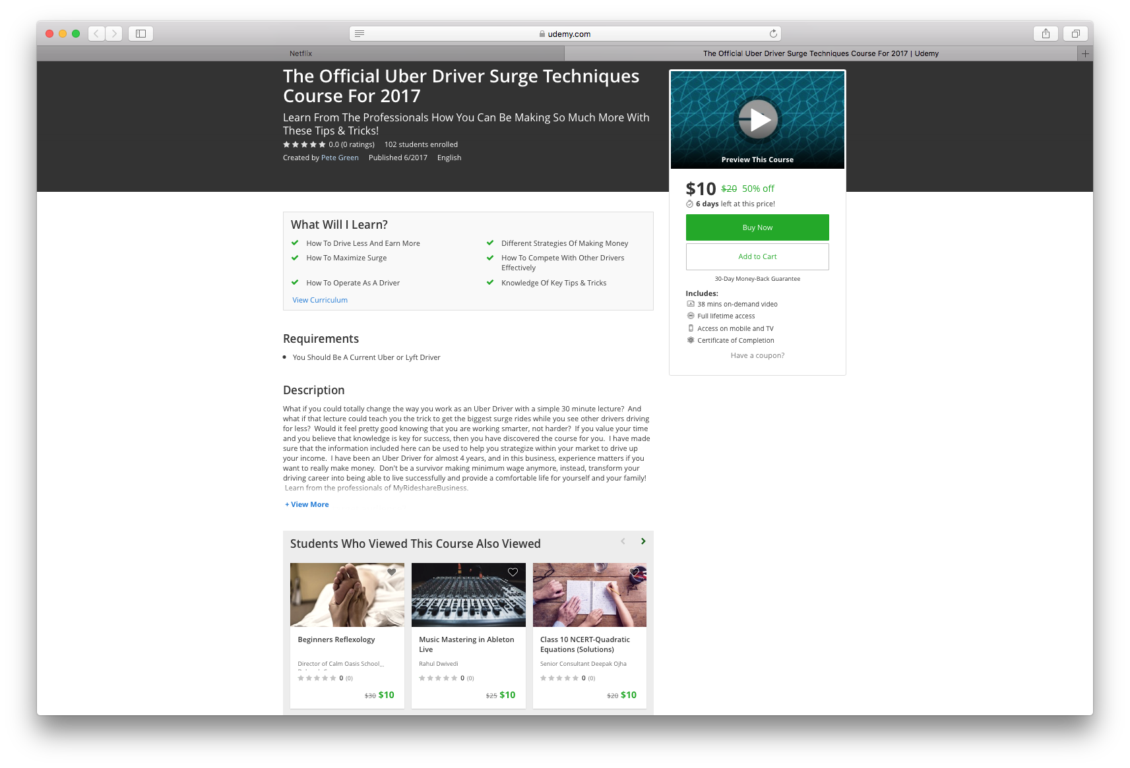The width and height of the screenshot is (1130, 768).
Task: Select the Uber Driver Surge course tab
Action: pos(821,53)
